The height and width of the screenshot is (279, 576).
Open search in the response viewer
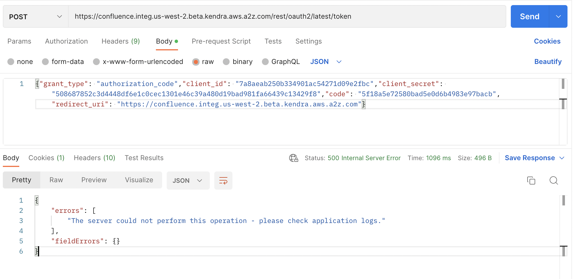click(x=554, y=180)
